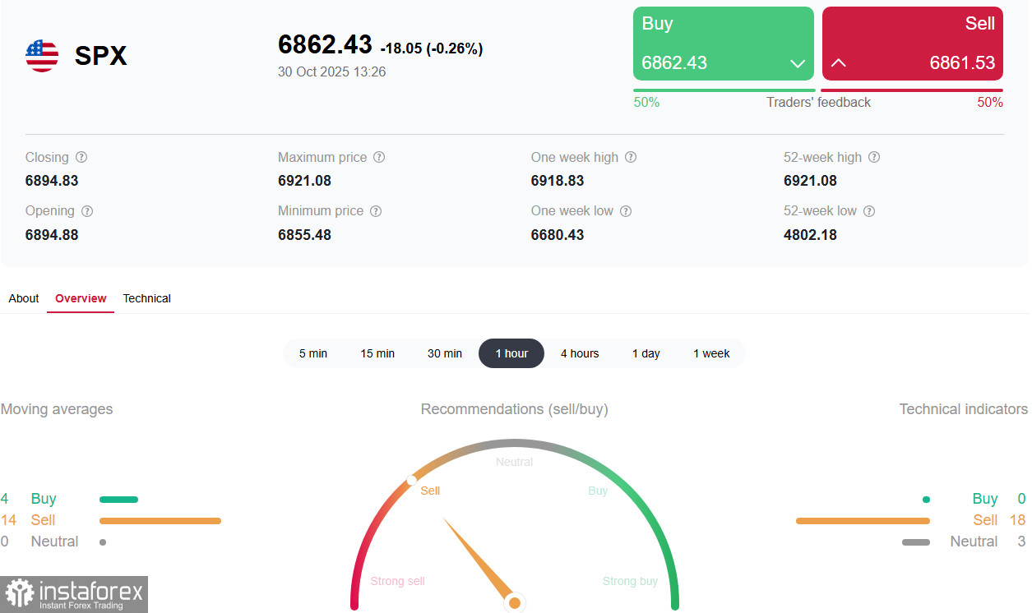The width and height of the screenshot is (1032, 613).
Task: Expand the Sell button up chevron
Action: pos(839,63)
